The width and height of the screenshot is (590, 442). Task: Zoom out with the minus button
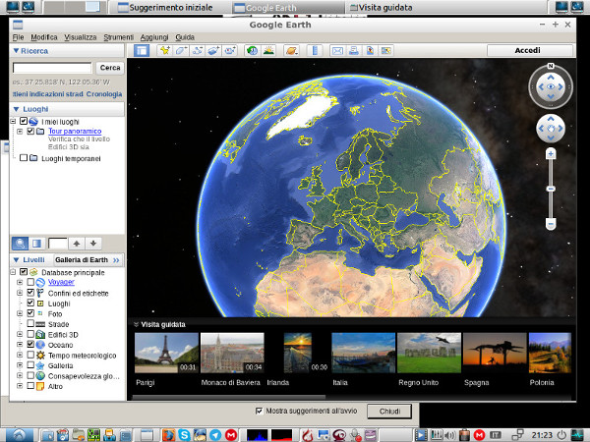(x=551, y=224)
